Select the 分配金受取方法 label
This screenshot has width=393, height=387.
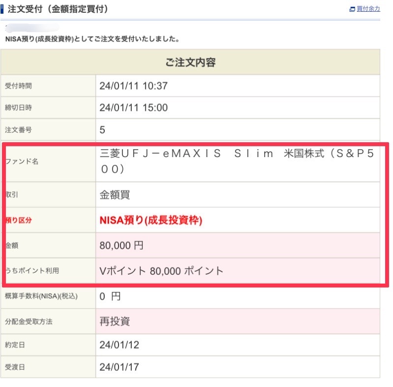click(x=29, y=322)
